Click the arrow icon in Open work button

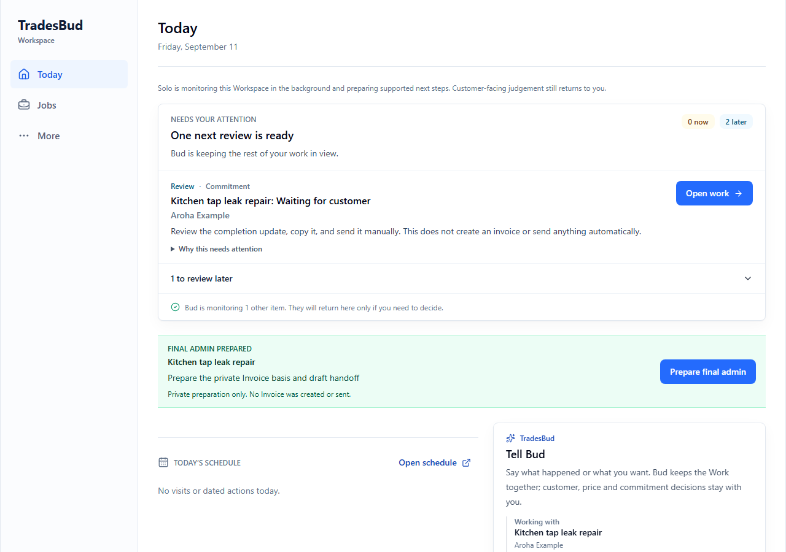pyautogui.click(x=739, y=193)
